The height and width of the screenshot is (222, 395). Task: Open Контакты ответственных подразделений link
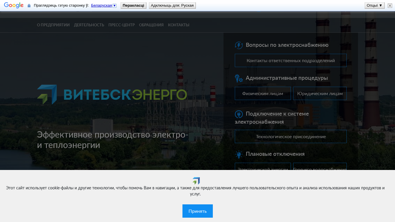(291, 60)
